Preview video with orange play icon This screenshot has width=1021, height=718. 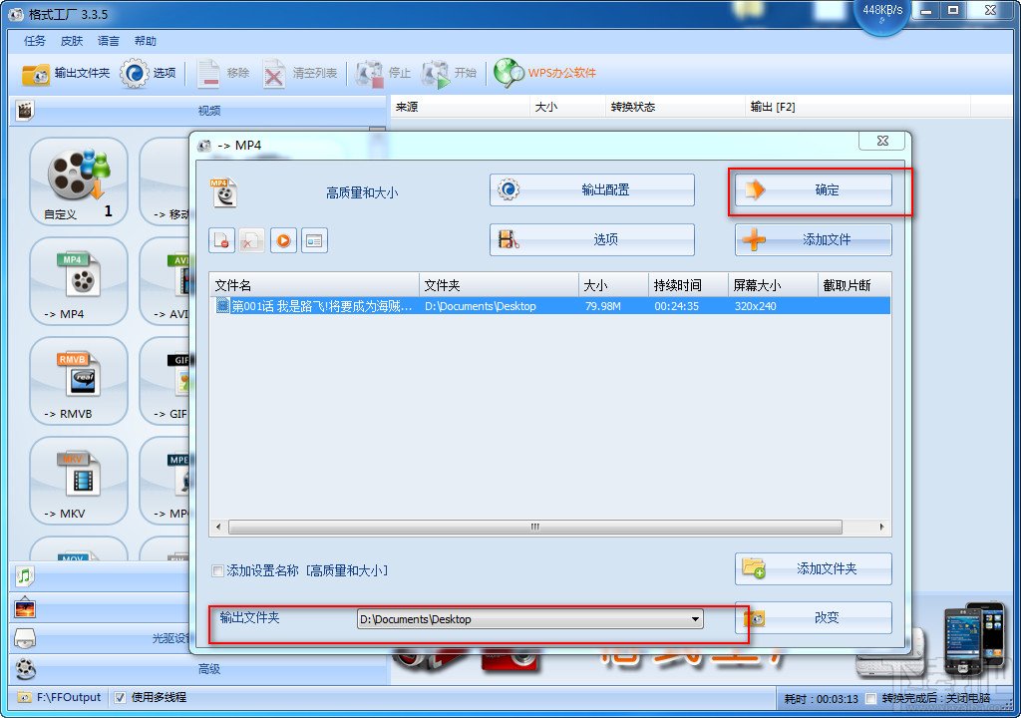[280, 239]
